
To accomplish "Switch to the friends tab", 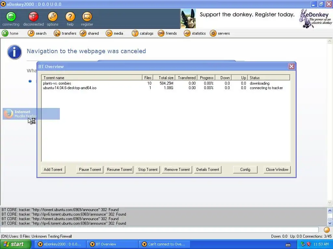I will (x=167, y=33).
